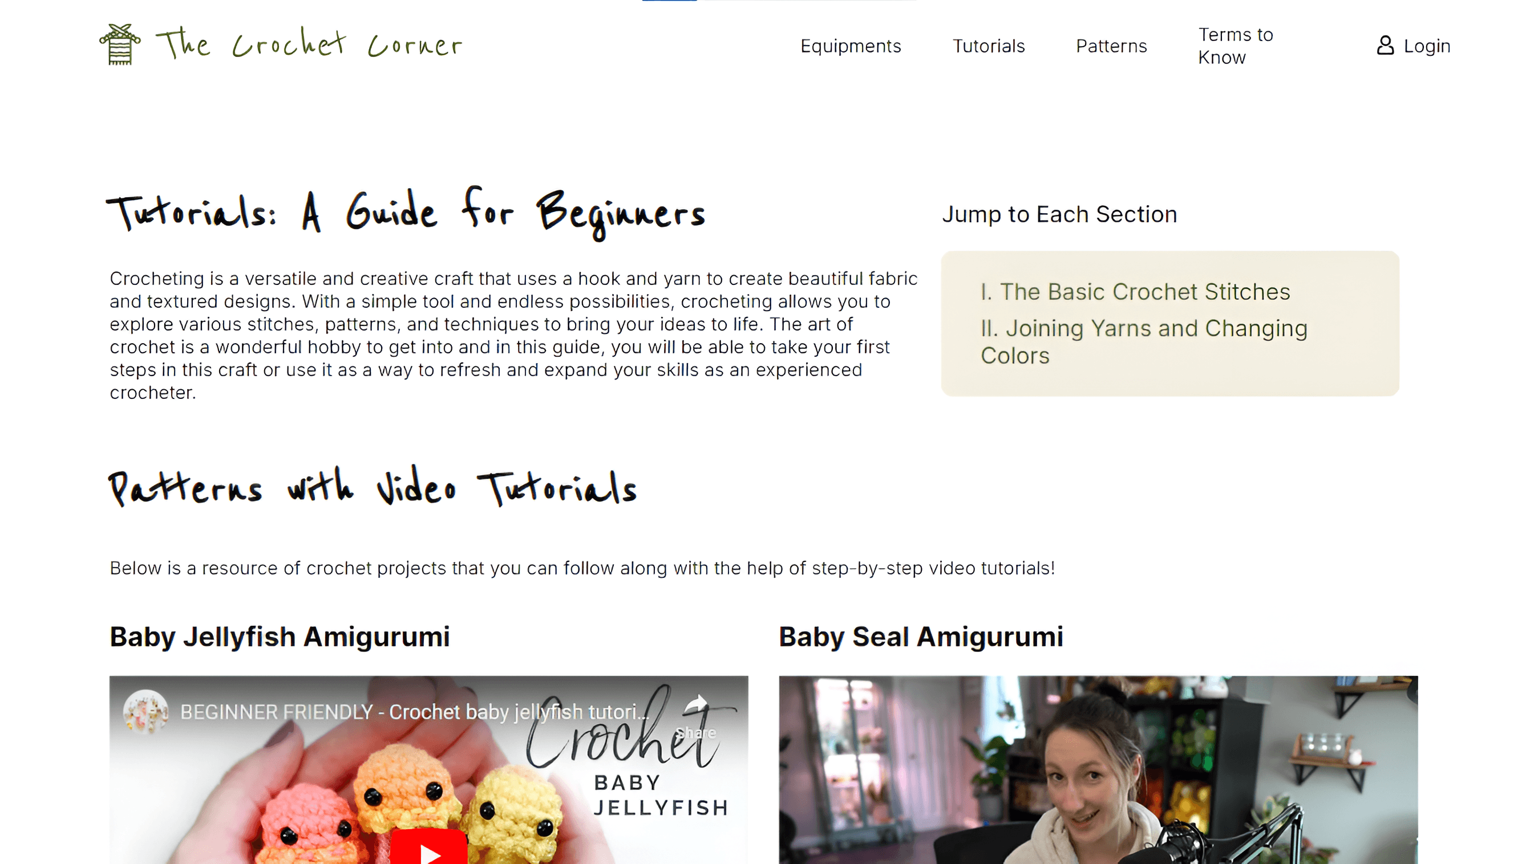The width and height of the screenshot is (1538, 864).
Task: Go to the Tutorials nav page
Action: pos(989,46)
